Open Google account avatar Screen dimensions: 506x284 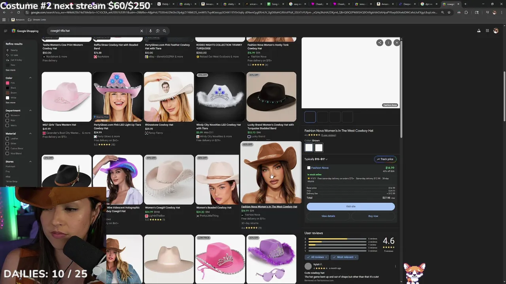tap(496, 31)
